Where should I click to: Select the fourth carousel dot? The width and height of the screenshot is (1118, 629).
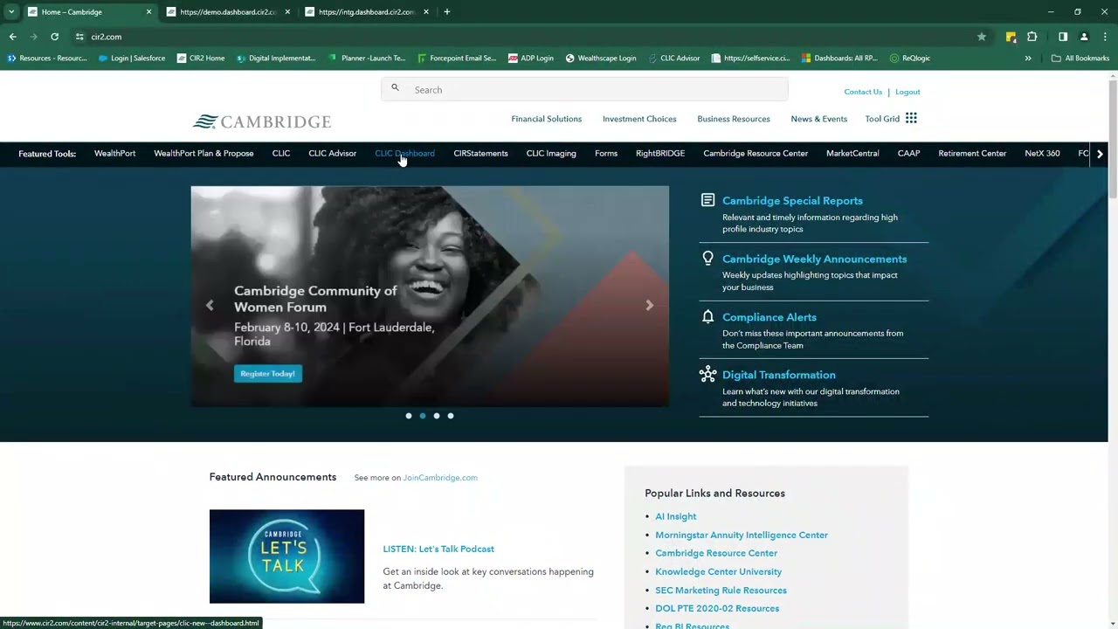[x=451, y=416]
